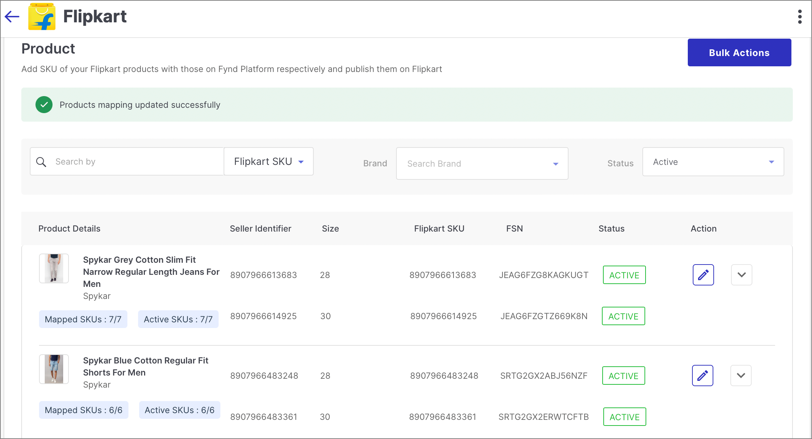812x439 pixels.
Task: Expand the Spykar Blue Cotton Shorts row
Action: pyautogui.click(x=741, y=376)
